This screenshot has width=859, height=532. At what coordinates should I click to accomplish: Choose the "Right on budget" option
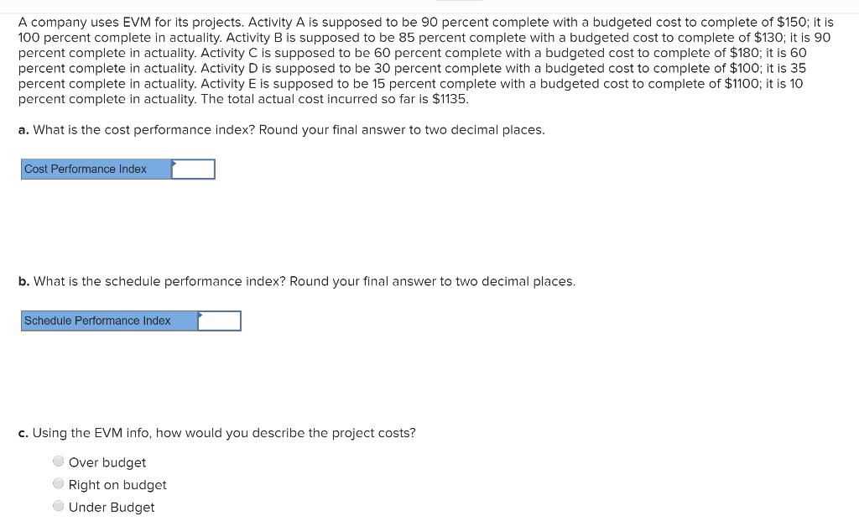click(x=59, y=483)
